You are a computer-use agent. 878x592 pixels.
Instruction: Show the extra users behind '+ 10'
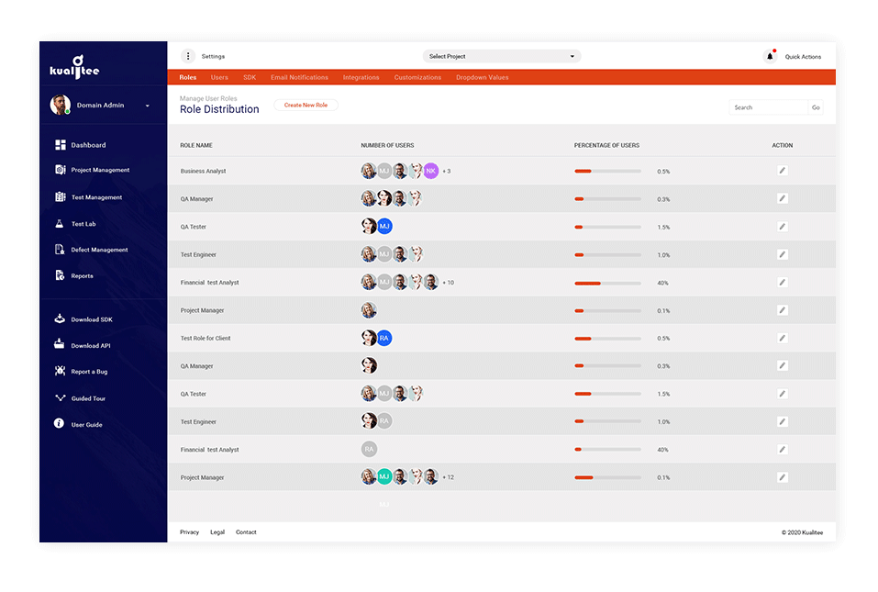[x=449, y=282]
